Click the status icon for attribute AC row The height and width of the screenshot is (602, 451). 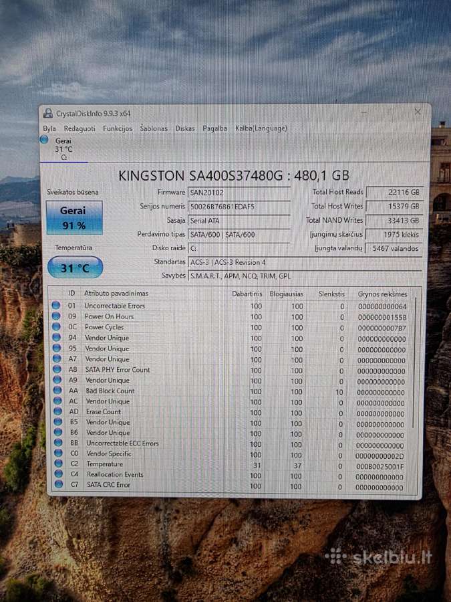[57, 401]
